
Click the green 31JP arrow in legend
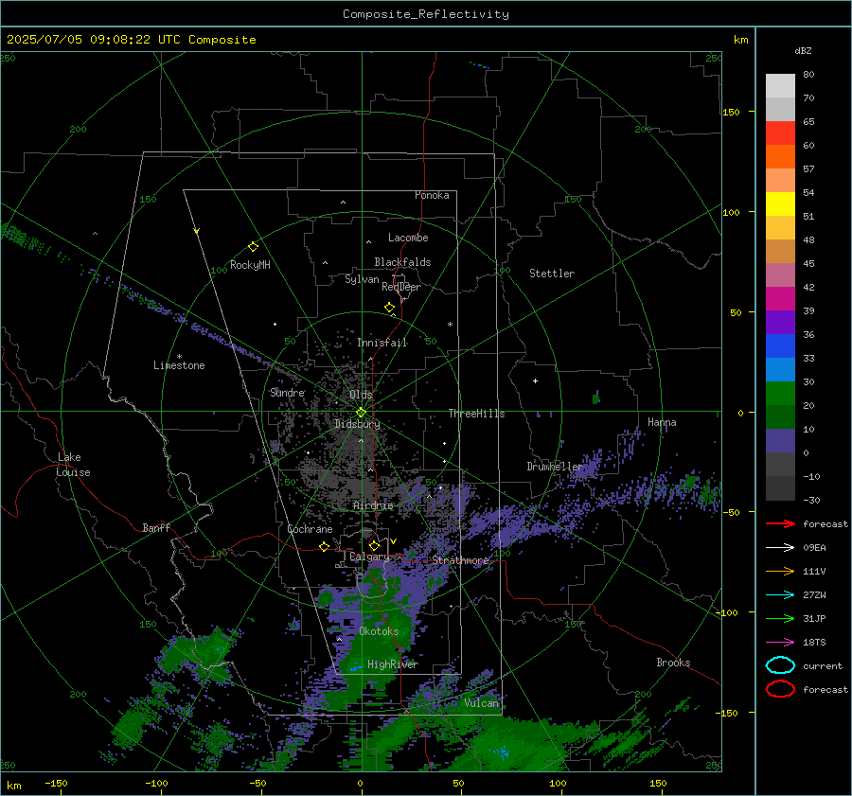(780, 618)
